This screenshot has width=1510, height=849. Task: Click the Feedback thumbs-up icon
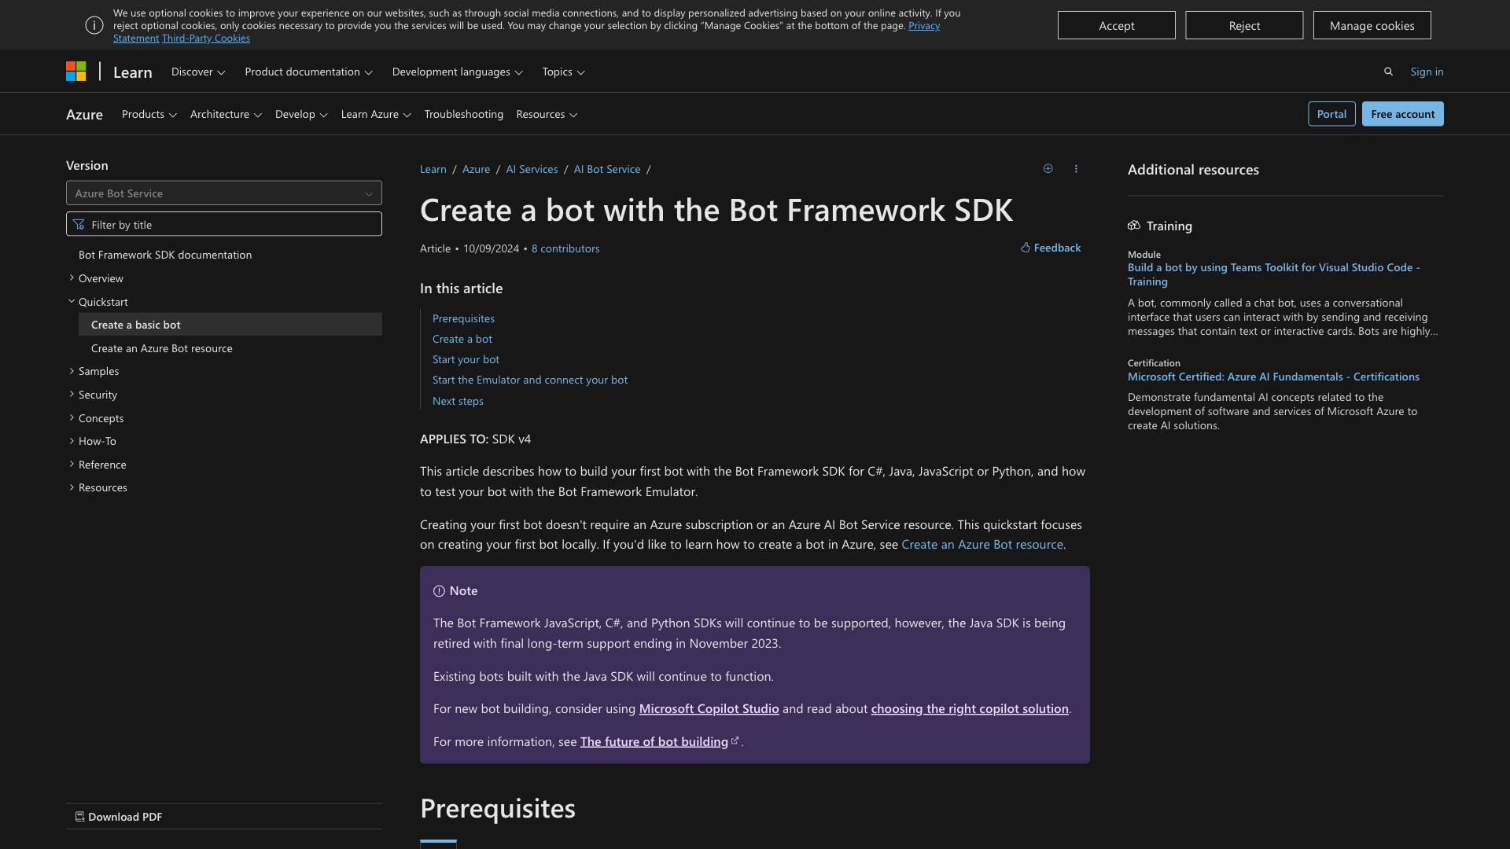1026,248
